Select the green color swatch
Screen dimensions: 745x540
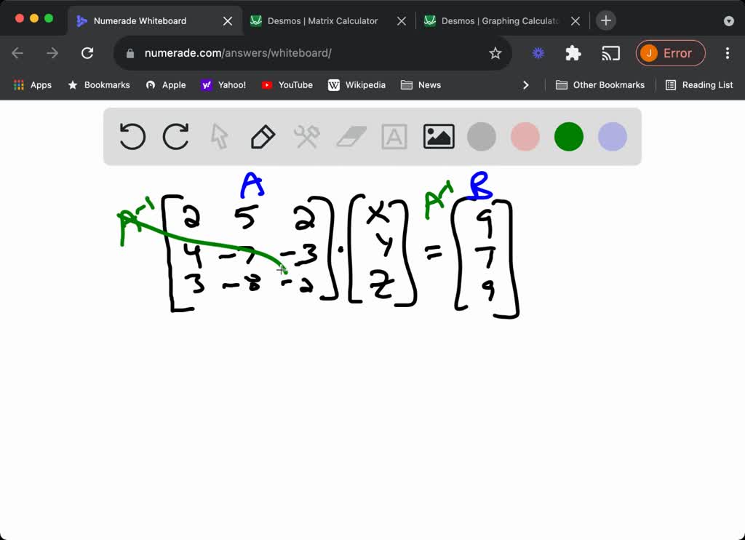(x=568, y=136)
